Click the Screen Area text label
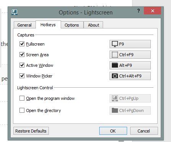 click(x=37, y=55)
